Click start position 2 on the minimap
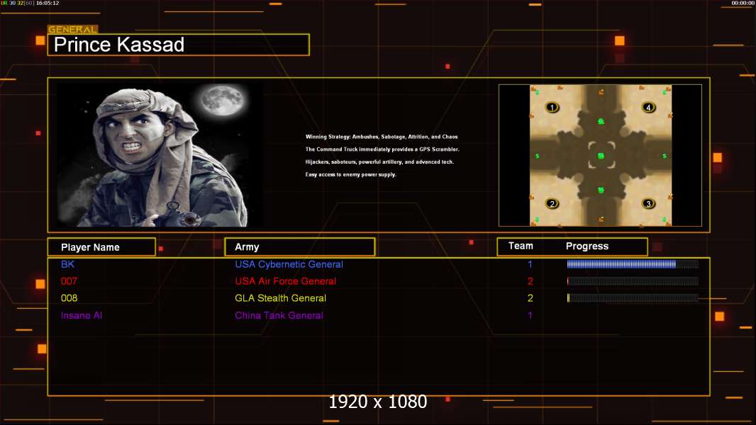 point(552,203)
